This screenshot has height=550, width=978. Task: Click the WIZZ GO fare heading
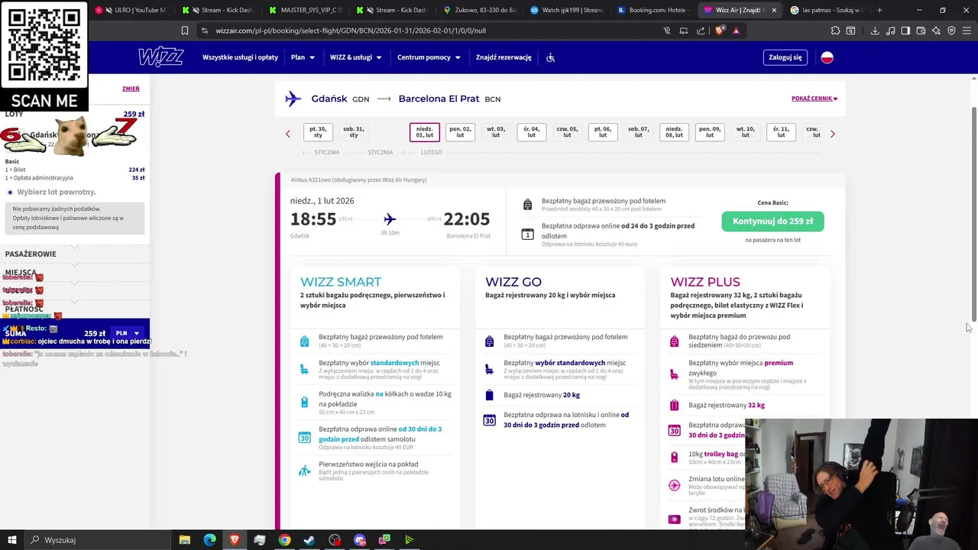[x=513, y=282]
